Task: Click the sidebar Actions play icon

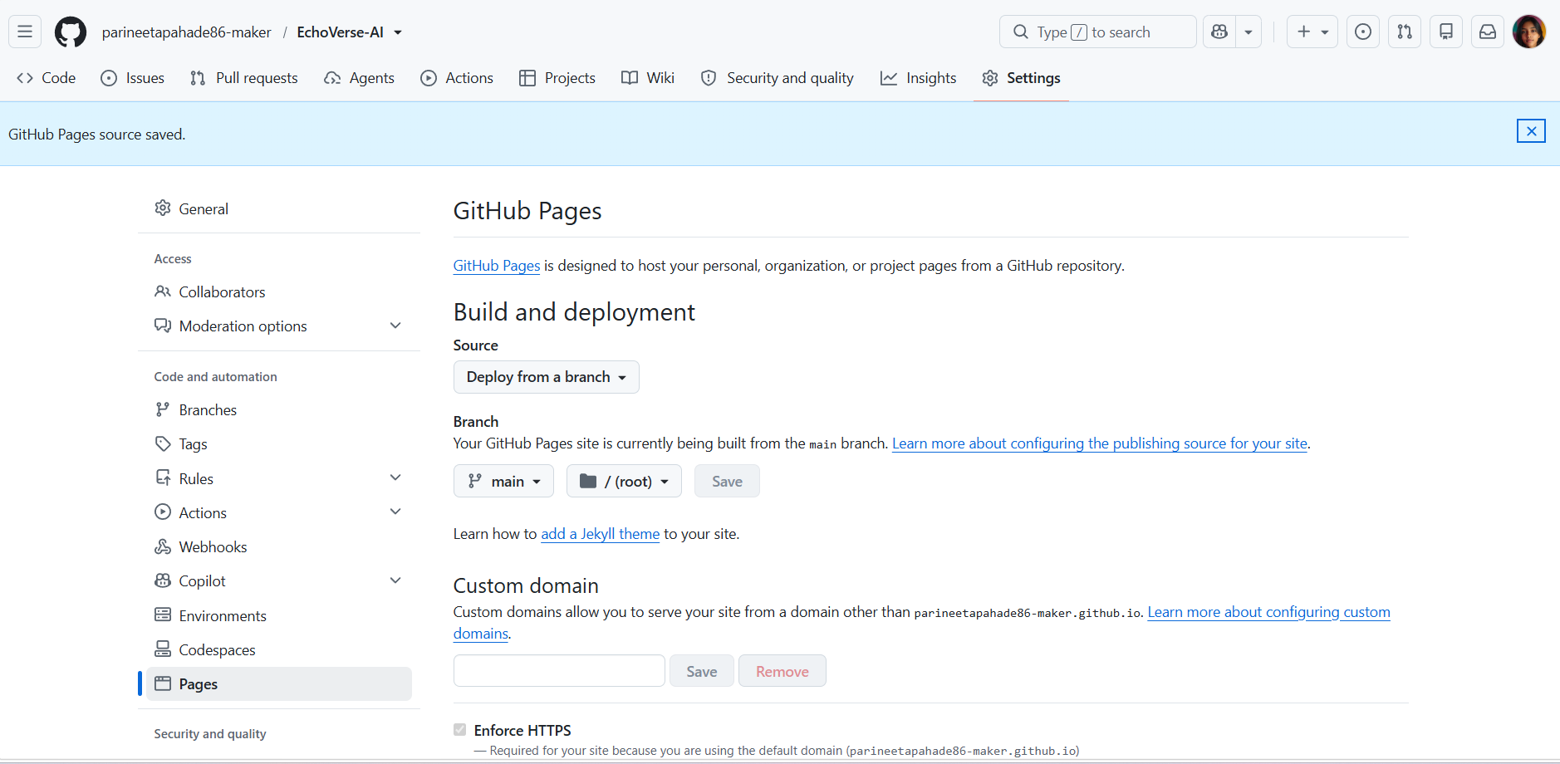Action: click(x=163, y=512)
